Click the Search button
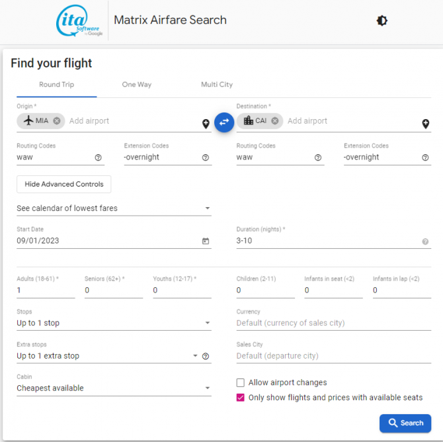The width and height of the screenshot is (443, 442). pyautogui.click(x=405, y=423)
